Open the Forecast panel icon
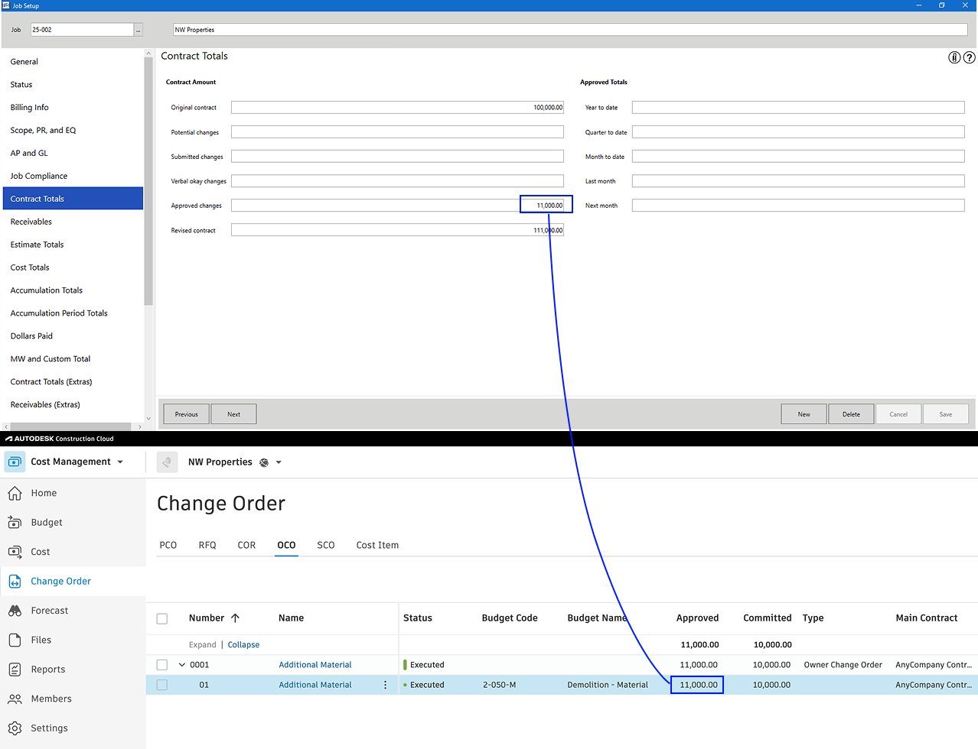The height and width of the screenshot is (749, 978). point(15,610)
